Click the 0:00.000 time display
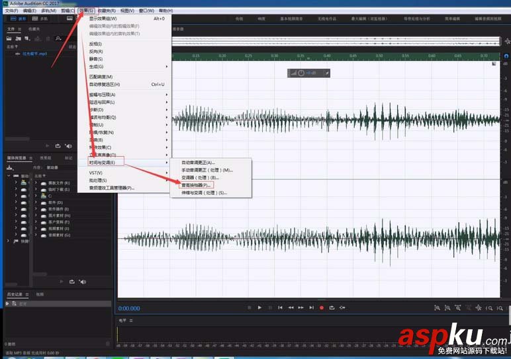 [129, 308]
